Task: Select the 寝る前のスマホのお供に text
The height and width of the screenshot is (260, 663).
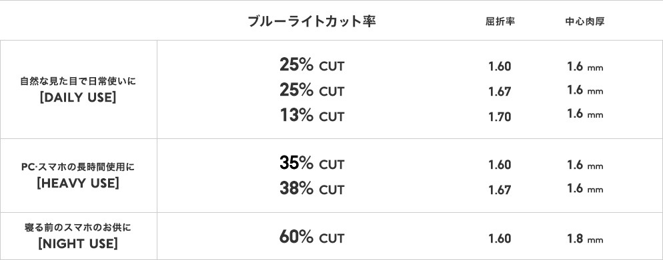Action: point(78,228)
